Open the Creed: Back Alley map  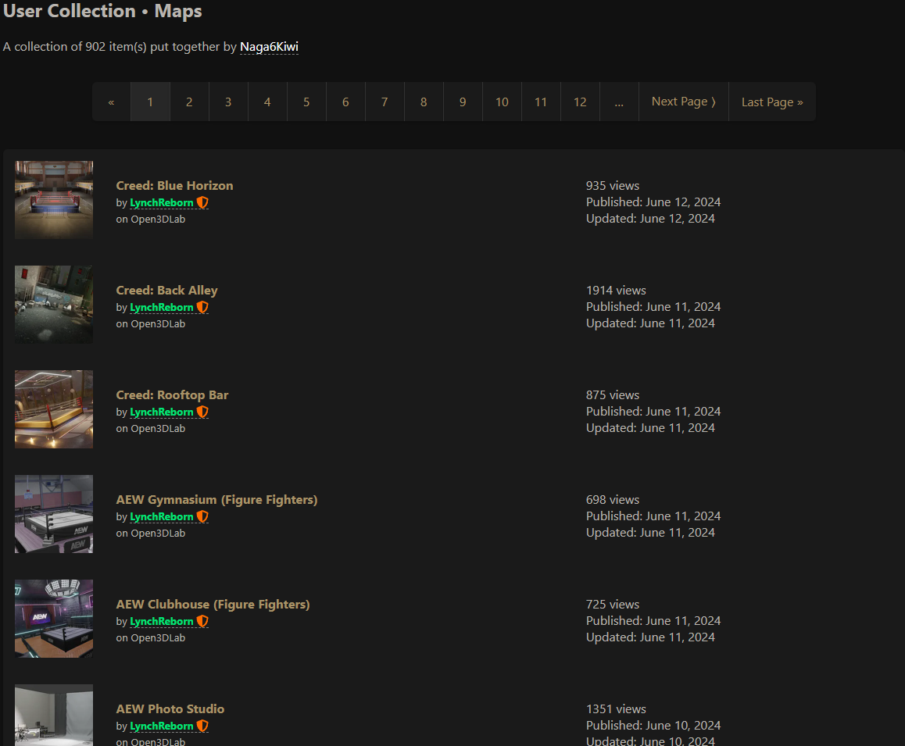[x=166, y=291]
